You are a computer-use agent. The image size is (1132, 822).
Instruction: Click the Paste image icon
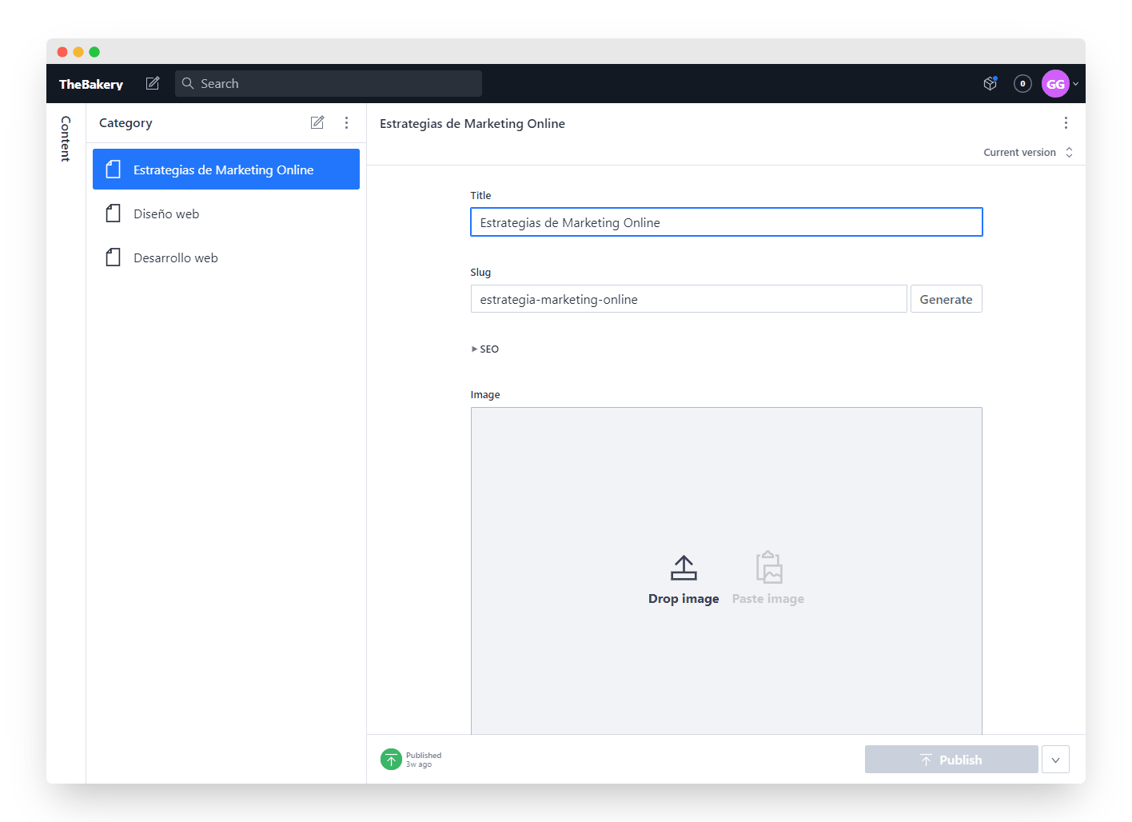[x=769, y=567]
